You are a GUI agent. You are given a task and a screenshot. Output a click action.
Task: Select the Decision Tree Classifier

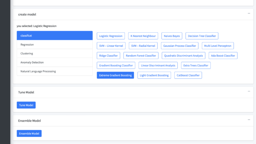click(202, 36)
